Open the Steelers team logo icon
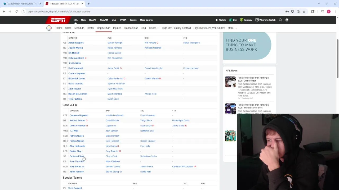Screen dimensions: 339x190 pyautogui.click(x=49, y=28)
